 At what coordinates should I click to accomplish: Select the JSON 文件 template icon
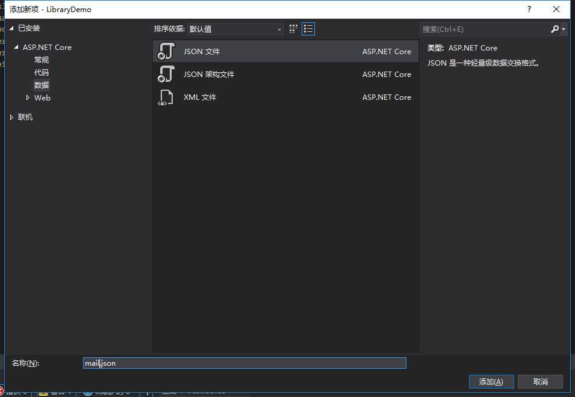[166, 51]
